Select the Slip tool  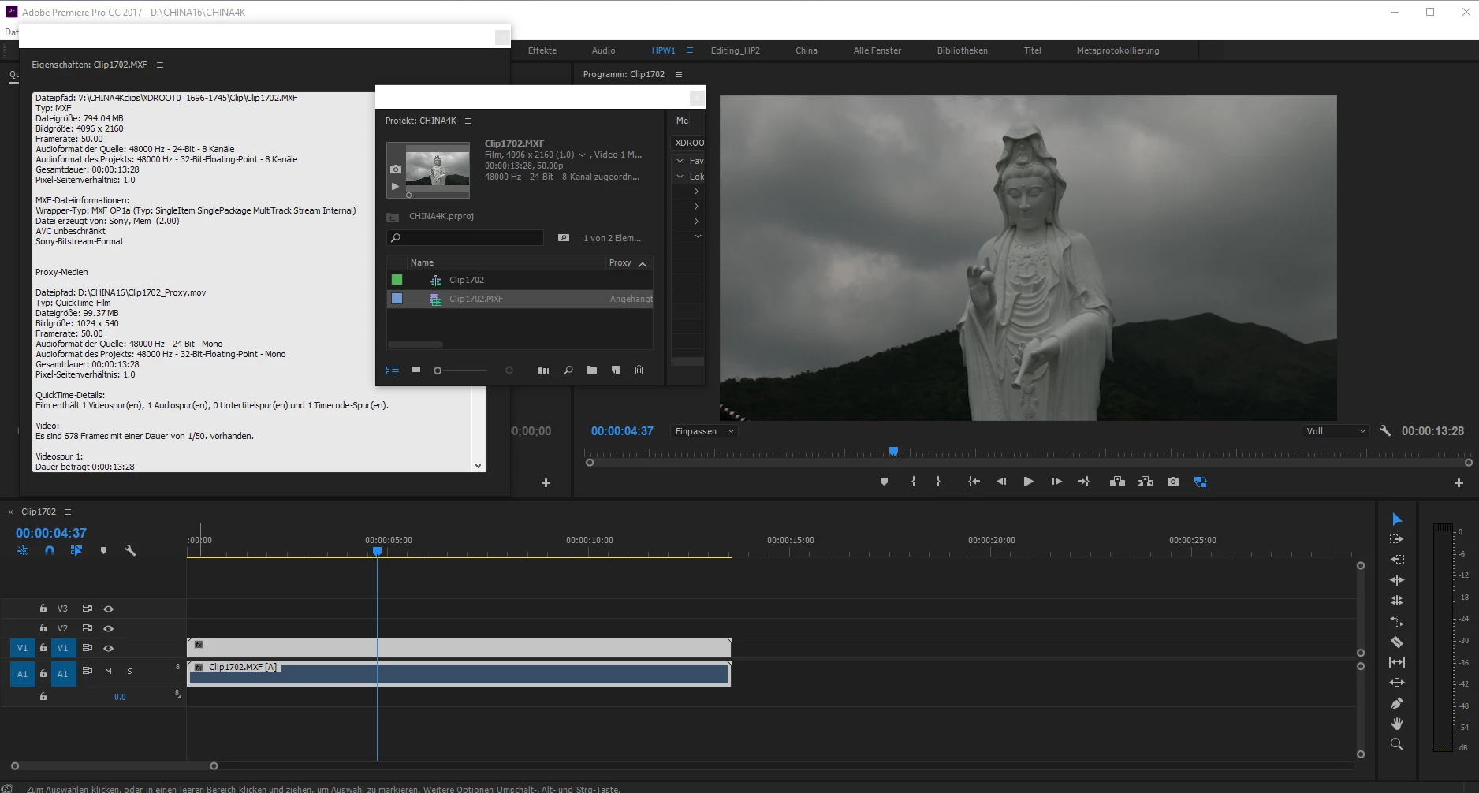click(x=1397, y=662)
